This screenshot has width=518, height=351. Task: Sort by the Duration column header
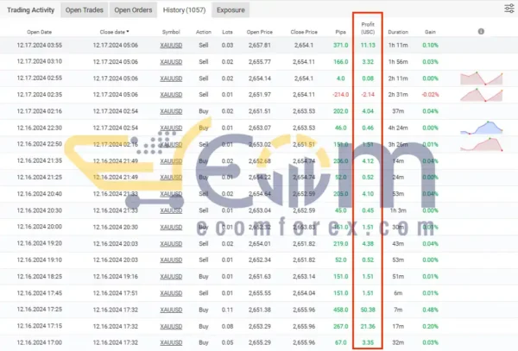(x=398, y=32)
